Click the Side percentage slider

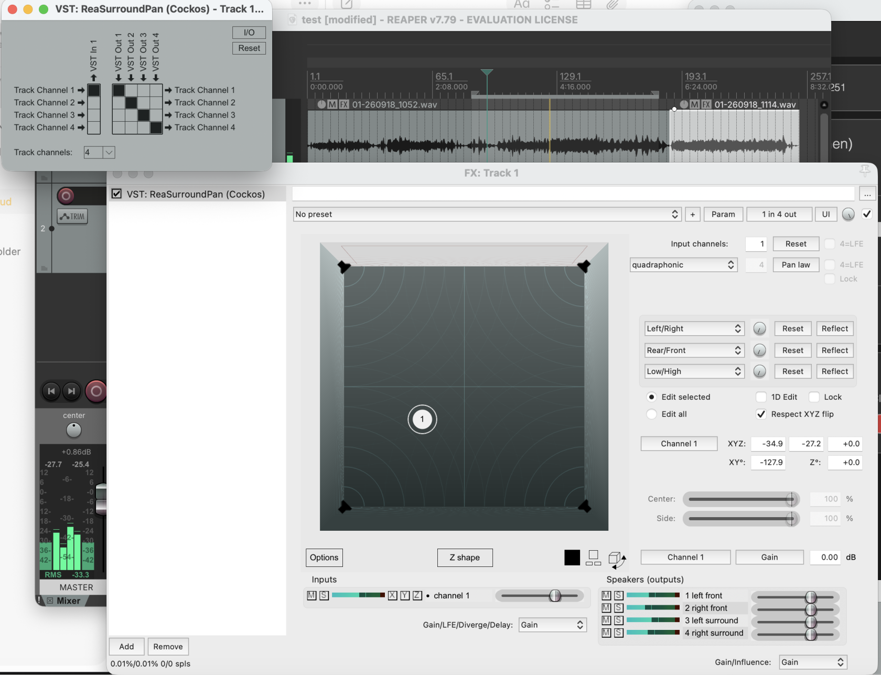click(741, 518)
